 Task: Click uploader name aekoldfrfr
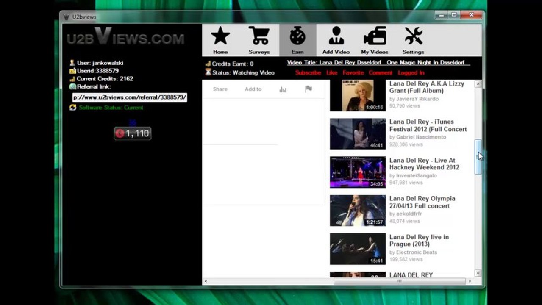409,214
